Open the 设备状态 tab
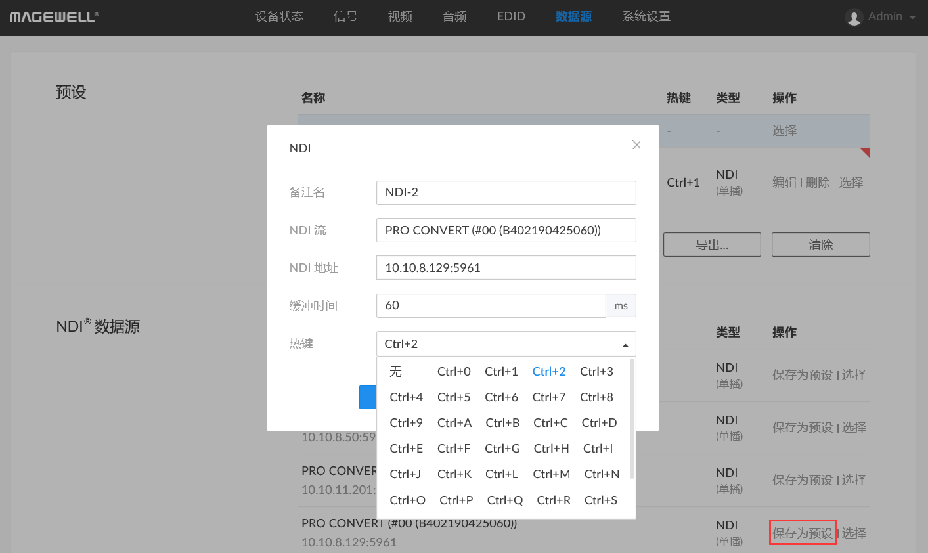 click(x=279, y=16)
